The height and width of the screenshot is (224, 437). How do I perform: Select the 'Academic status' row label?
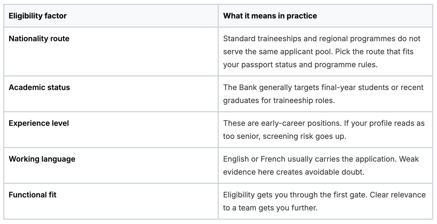(39, 87)
